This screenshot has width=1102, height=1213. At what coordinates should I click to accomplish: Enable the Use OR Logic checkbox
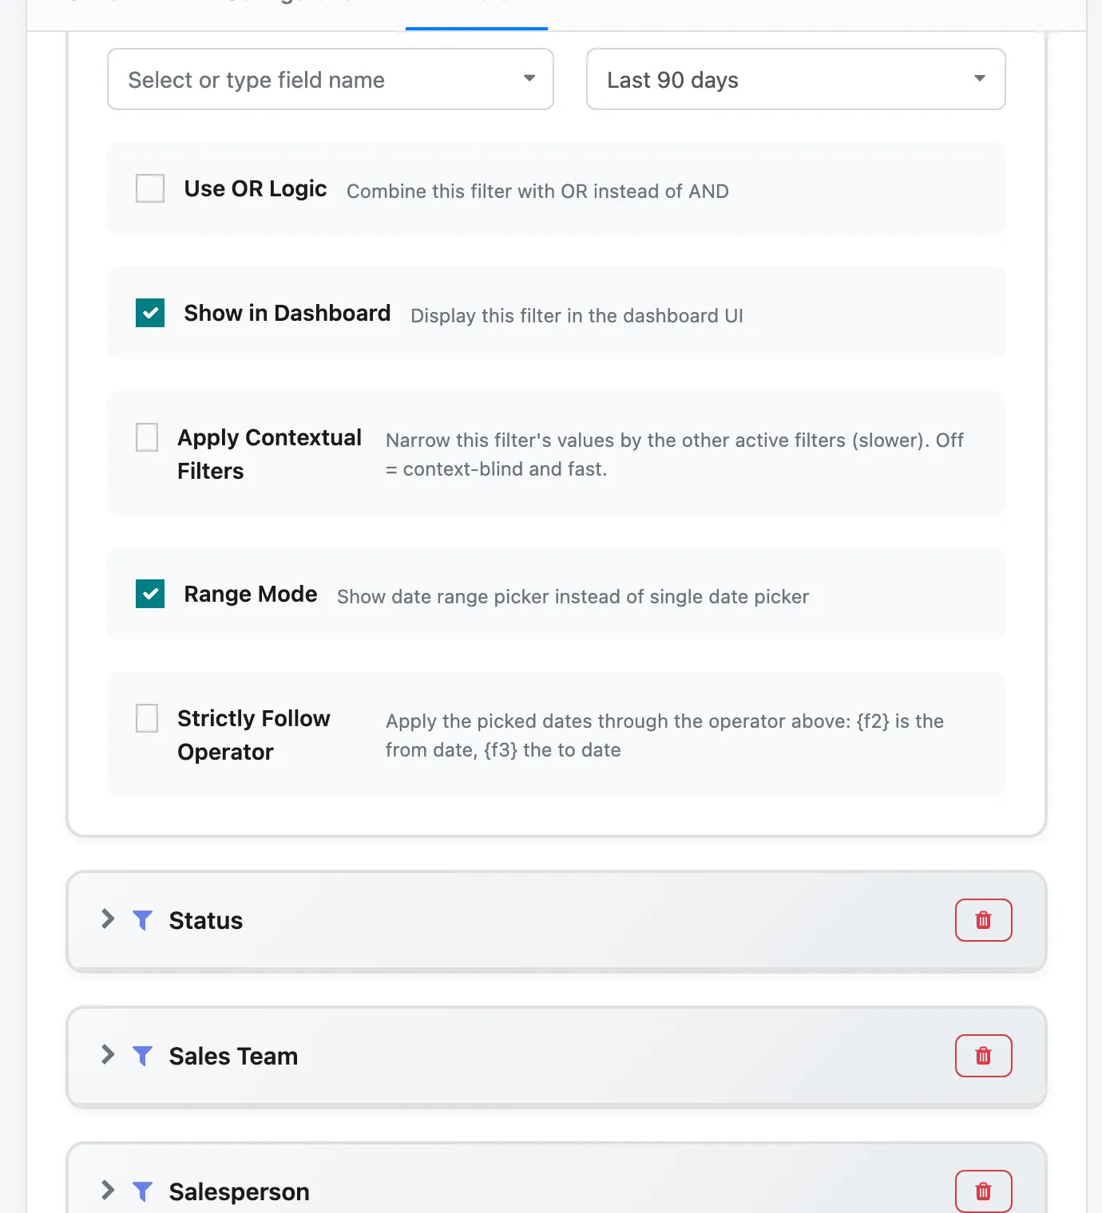tap(150, 188)
